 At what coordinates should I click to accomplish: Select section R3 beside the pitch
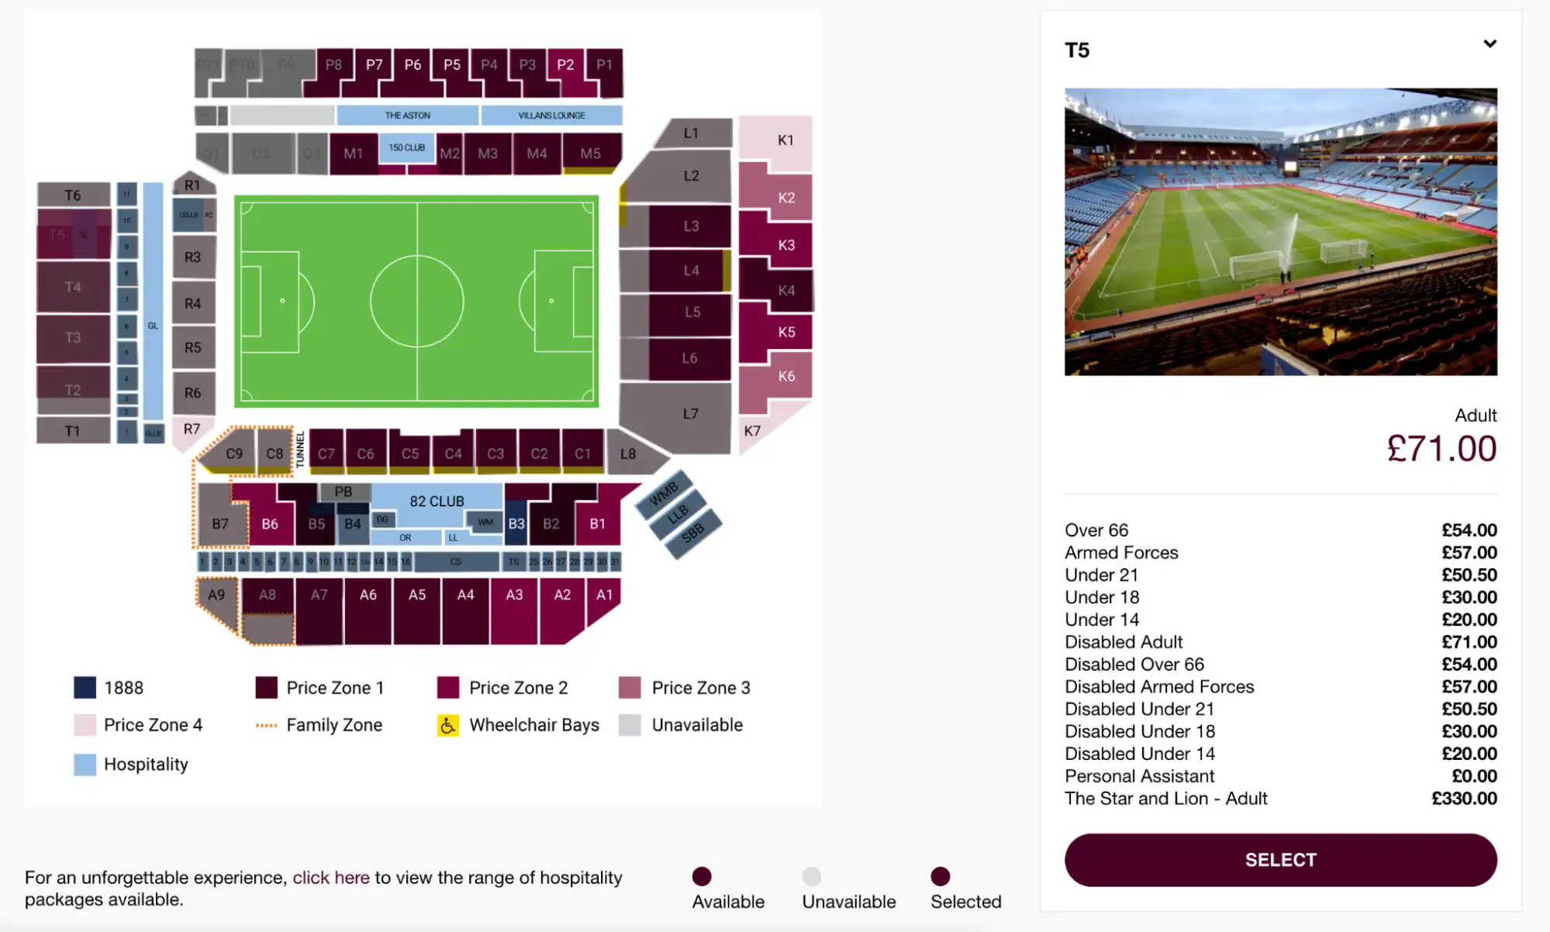click(x=193, y=257)
